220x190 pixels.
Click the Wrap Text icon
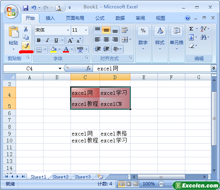(125, 30)
